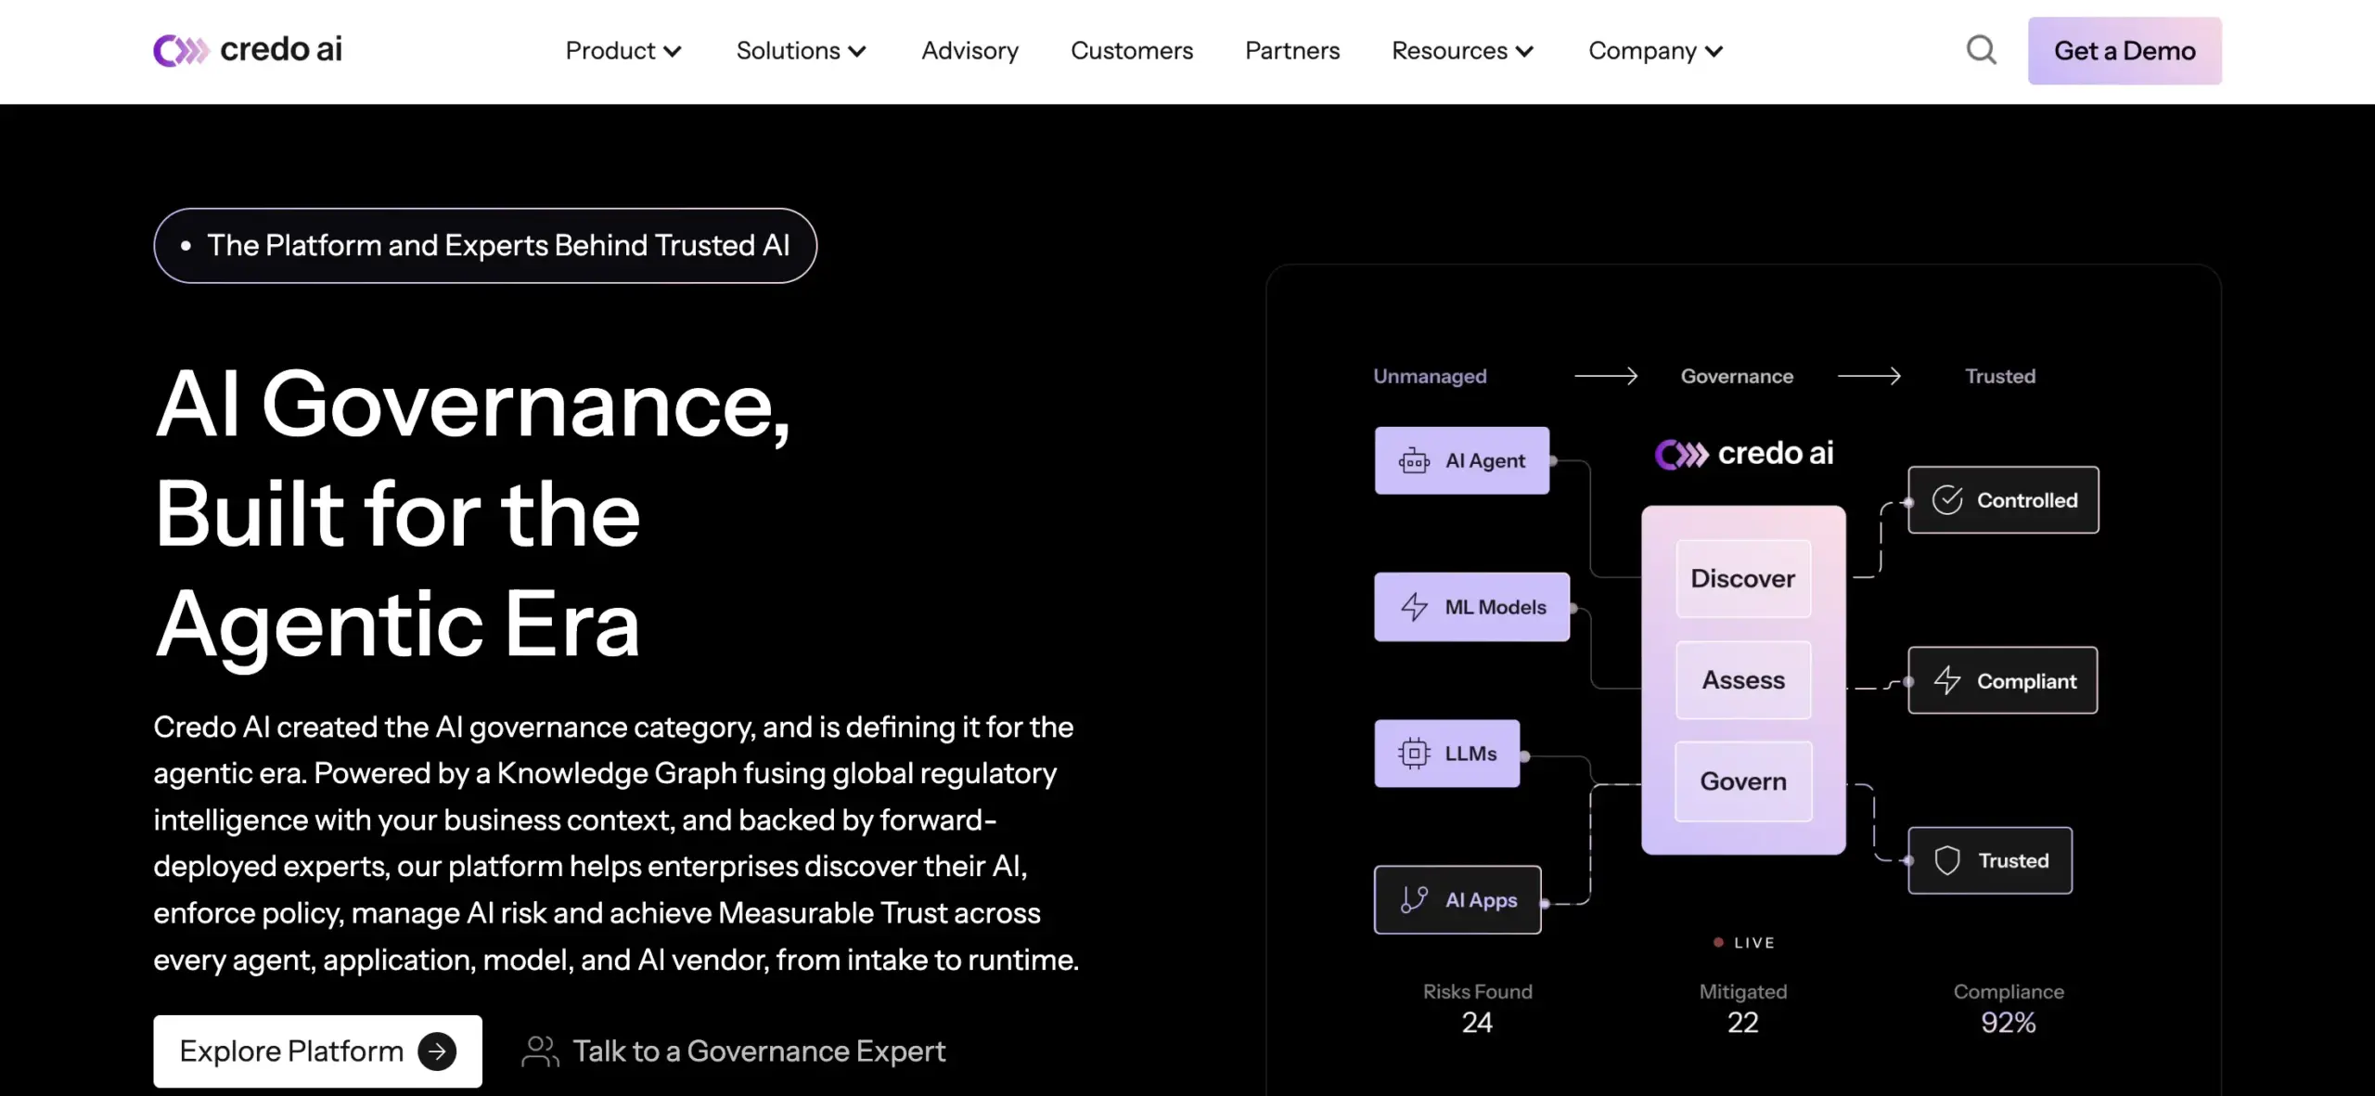Open the search magnifier icon
Image resolution: width=2375 pixels, height=1096 pixels.
1981,50
